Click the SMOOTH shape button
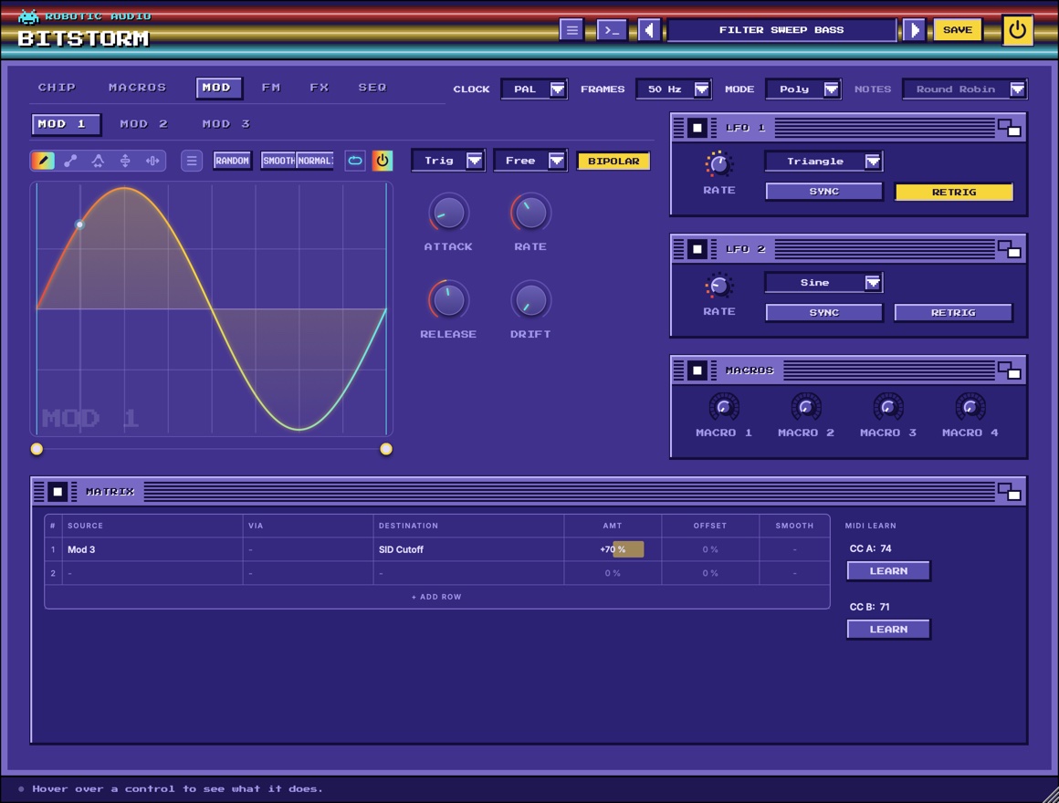 278,161
